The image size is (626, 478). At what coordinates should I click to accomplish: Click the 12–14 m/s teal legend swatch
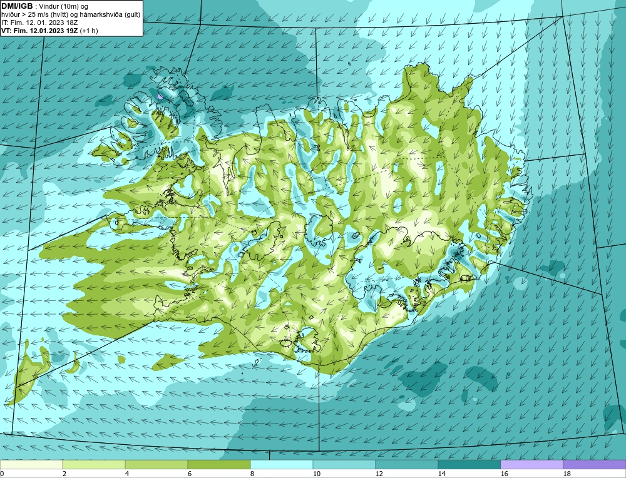(407, 464)
